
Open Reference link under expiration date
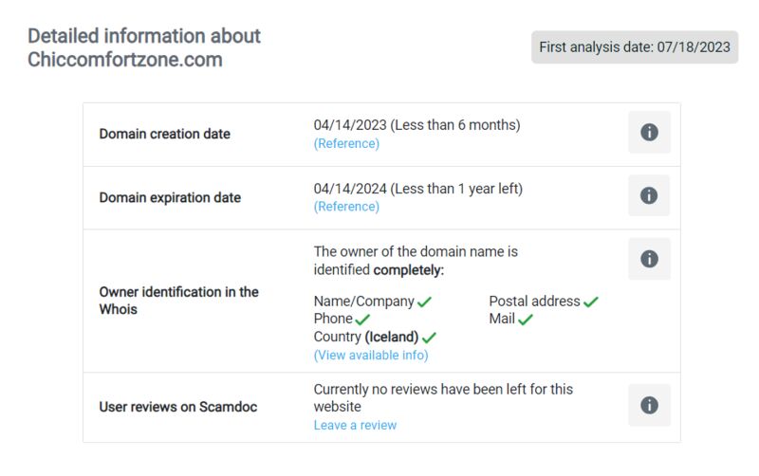(x=346, y=207)
